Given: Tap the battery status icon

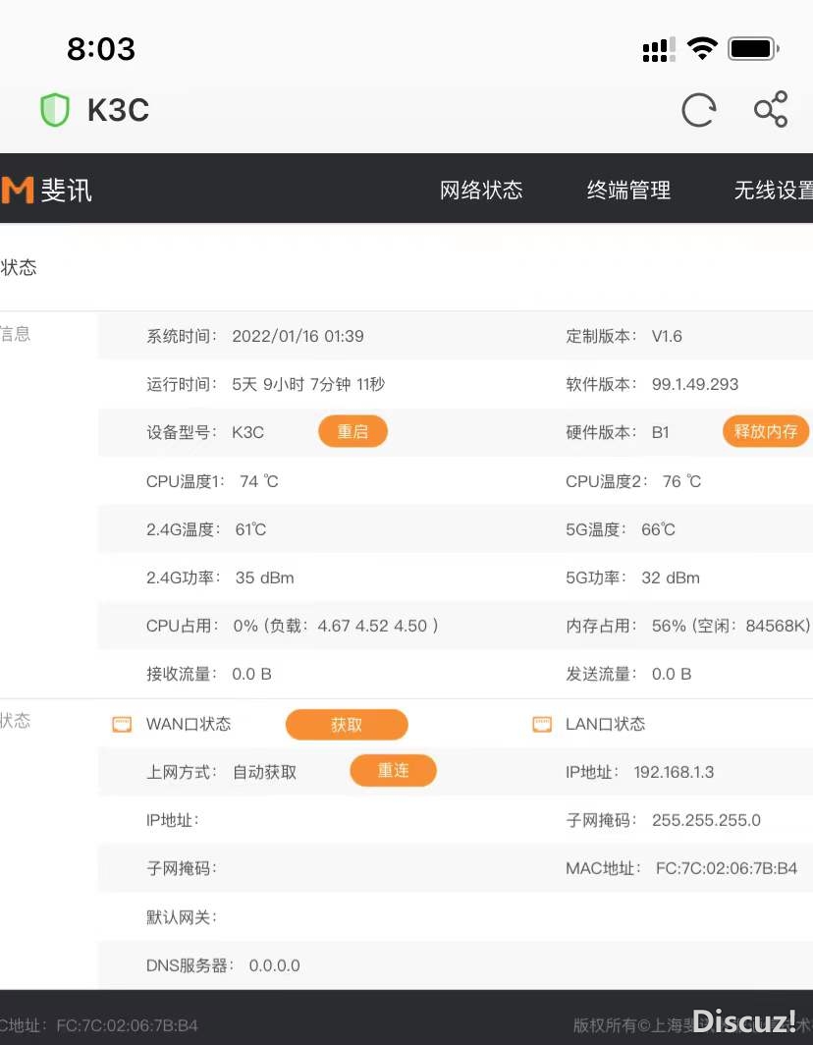Looking at the screenshot, I should [753, 48].
